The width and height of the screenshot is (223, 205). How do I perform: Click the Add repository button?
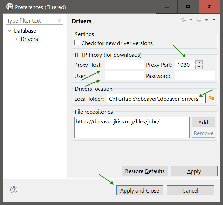(203, 122)
